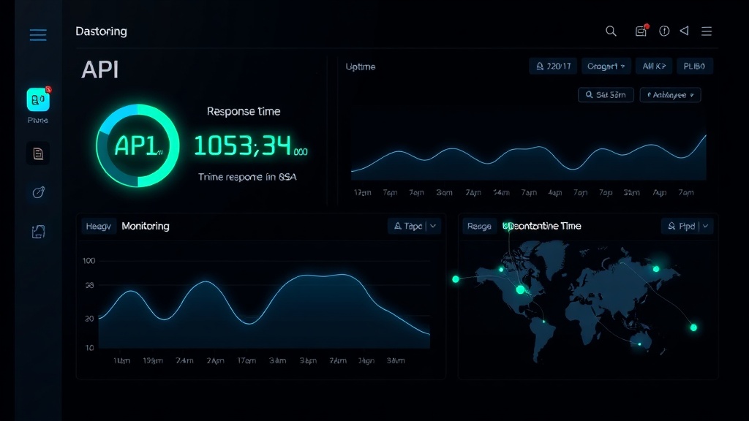This screenshot has height=421, width=749.
Task: Select the document icon in the sidebar
Action: click(37, 153)
